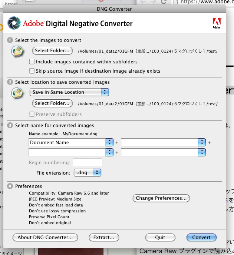Image resolution: width=234 pixels, height=255 pixels.
Task: Click Don't embed original text
Action: (50, 223)
